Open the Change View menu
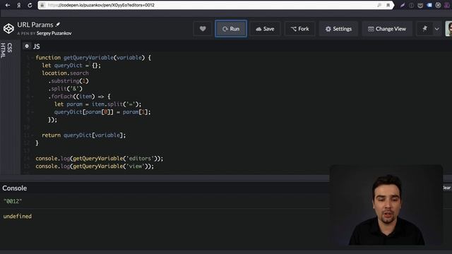Screen dimensions: 452x254 pos(387,29)
